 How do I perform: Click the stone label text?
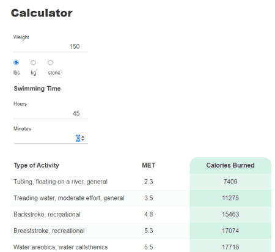[54, 73]
